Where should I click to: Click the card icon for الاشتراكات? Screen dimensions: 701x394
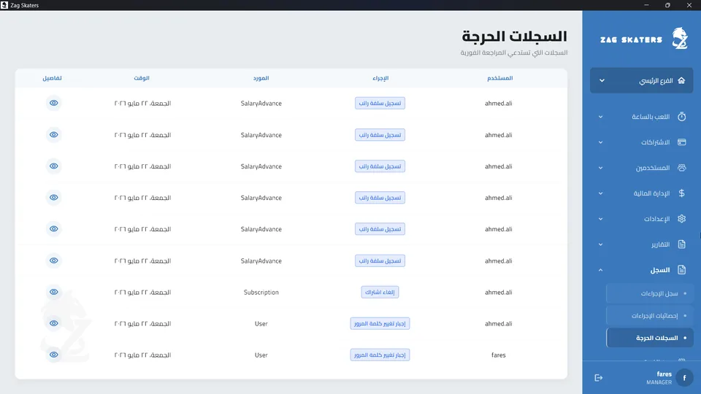[681, 142]
